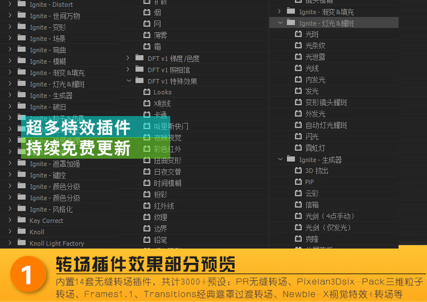Click the effect icon beside 红外线
The width and height of the screenshot is (427, 302).
tap(147, 206)
